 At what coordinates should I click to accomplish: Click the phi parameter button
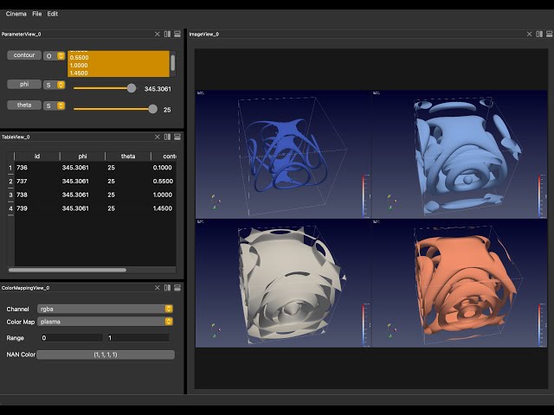coord(24,84)
